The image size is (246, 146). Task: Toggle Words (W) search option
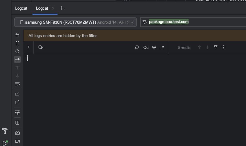(154, 47)
